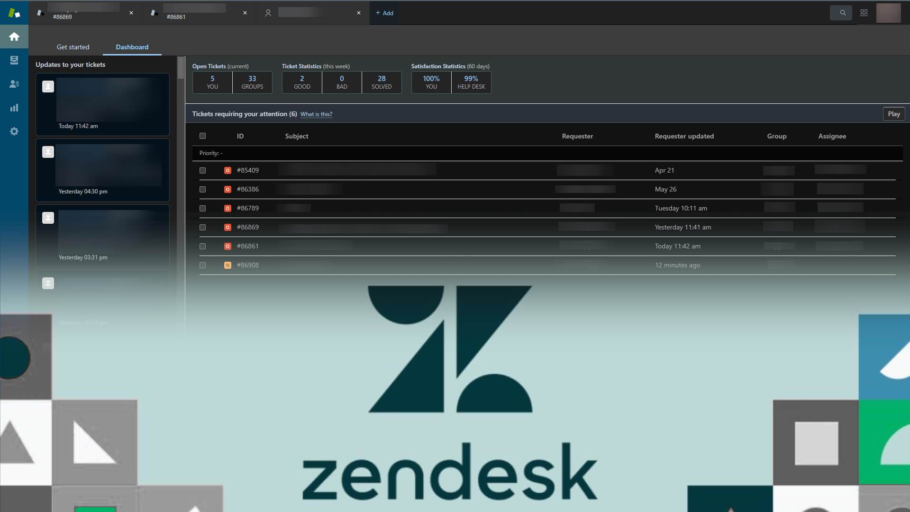Open the products grid icon
This screenshot has width=910, height=512.
(864, 13)
